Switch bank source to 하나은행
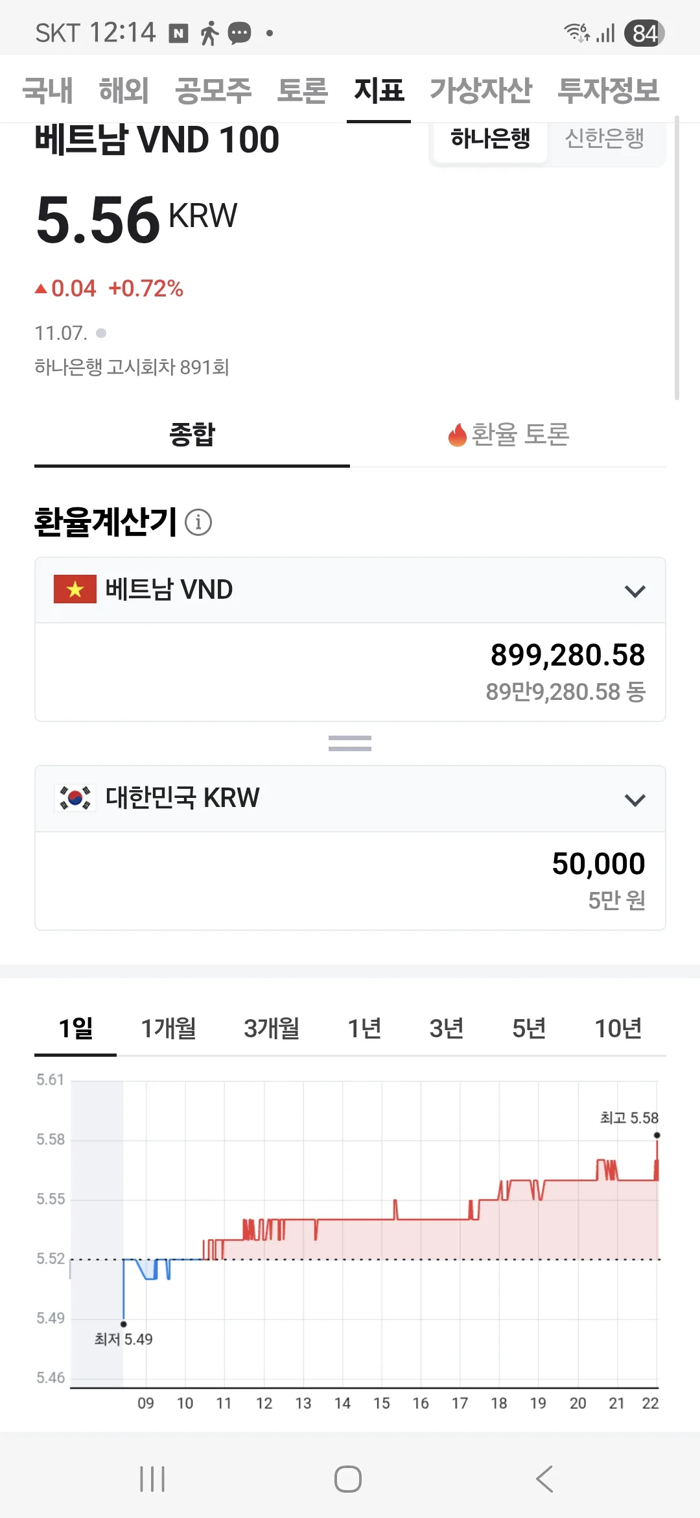This screenshot has width=700, height=1518. click(x=491, y=138)
